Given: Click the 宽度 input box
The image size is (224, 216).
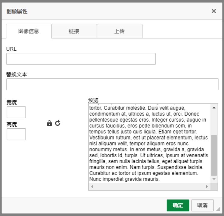Looking at the screenshot, I should [16, 112].
